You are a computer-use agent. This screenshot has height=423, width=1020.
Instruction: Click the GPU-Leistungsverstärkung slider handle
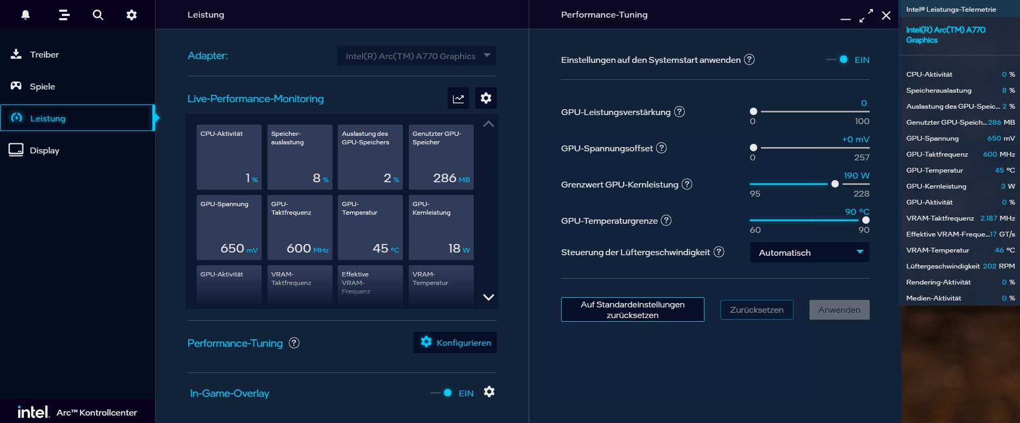click(754, 111)
